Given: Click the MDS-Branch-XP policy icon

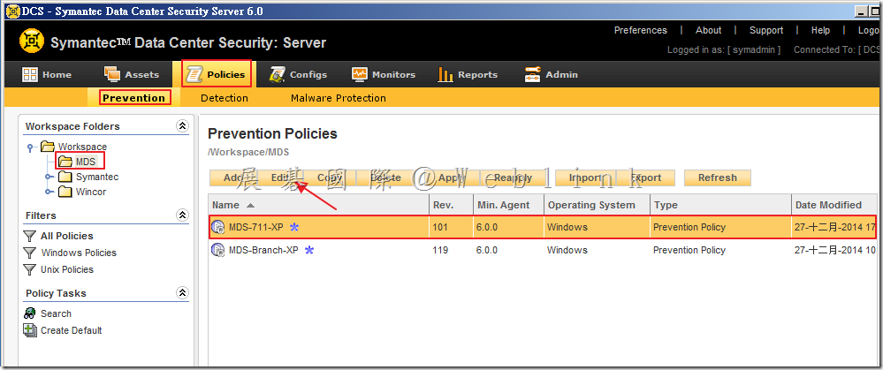Looking at the screenshot, I should [218, 250].
